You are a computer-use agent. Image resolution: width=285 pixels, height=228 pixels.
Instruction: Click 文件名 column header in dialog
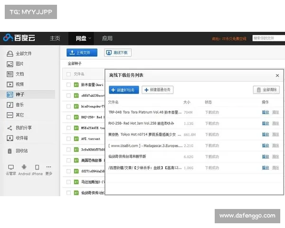click(x=113, y=102)
